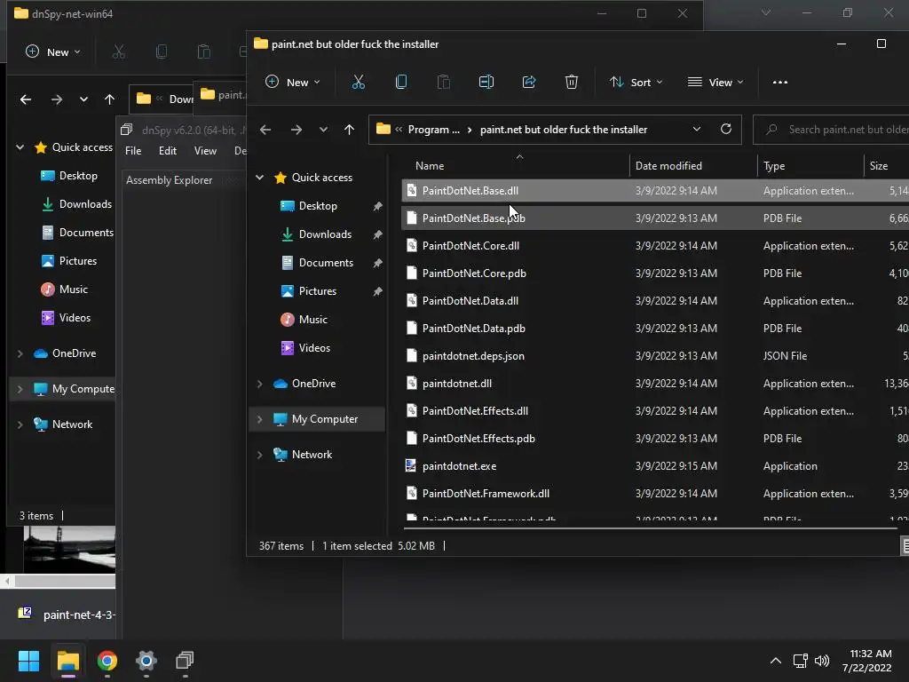Refresh the paint.net folder view
This screenshot has height=682, width=909.
(726, 129)
